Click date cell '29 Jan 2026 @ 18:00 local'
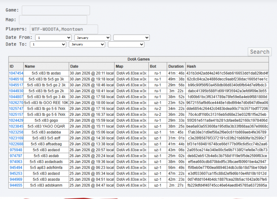The height and width of the screenshot is (199, 277). click(92, 103)
